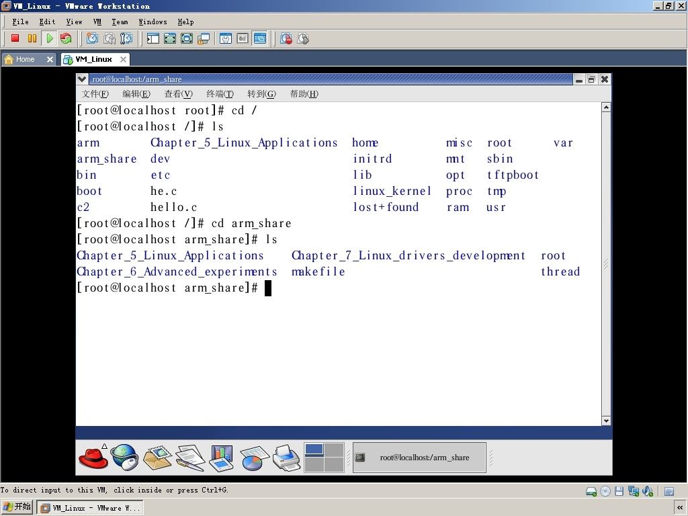
Task: Show the summary view
Action: 226,38
